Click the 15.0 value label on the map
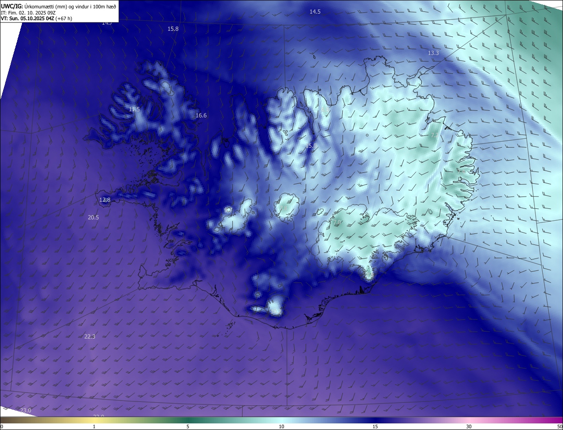Image resolution: width=563 pixels, height=430 pixels. pyautogui.click(x=311, y=145)
